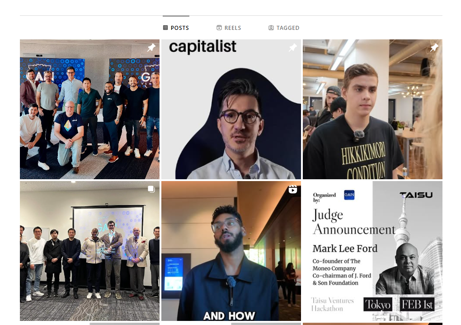
Task: Click the reel icon on 'AND HOW' video
Action: pyautogui.click(x=292, y=189)
